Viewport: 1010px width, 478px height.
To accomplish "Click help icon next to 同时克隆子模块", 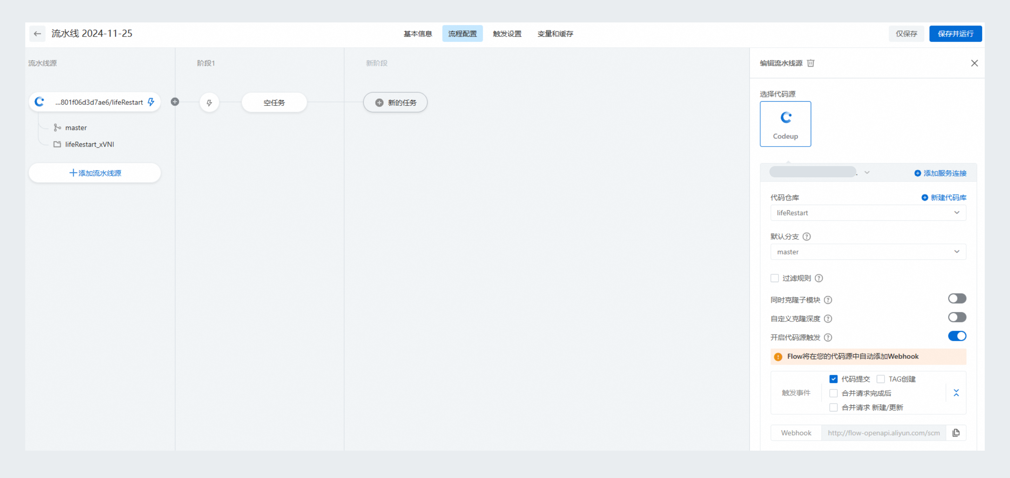I will (828, 300).
